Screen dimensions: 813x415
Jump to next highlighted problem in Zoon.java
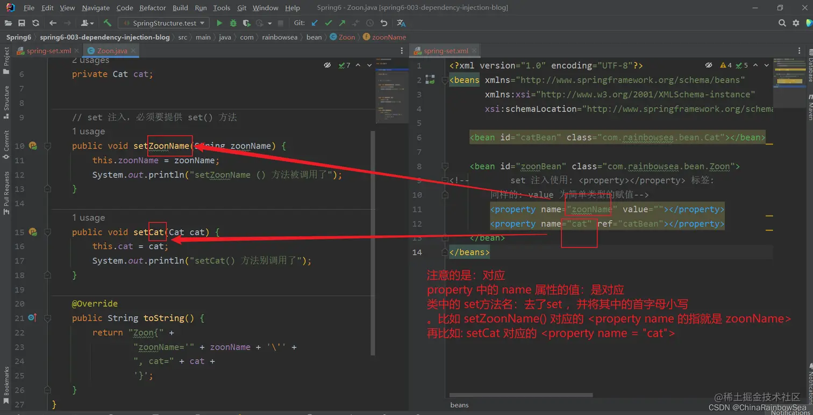pos(369,65)
